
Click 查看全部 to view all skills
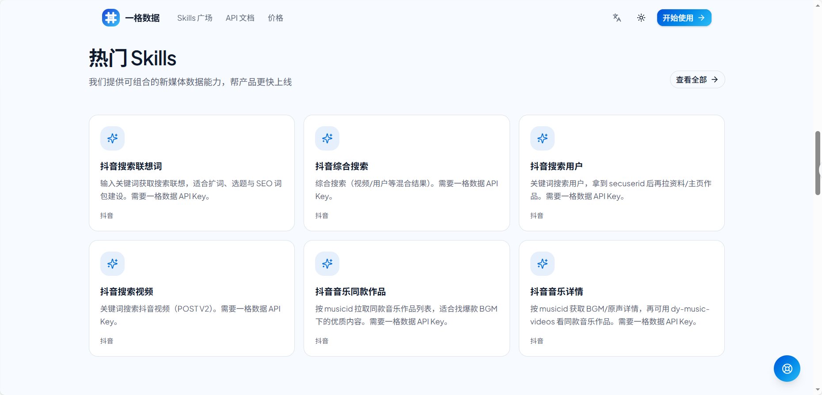point(697,79)
